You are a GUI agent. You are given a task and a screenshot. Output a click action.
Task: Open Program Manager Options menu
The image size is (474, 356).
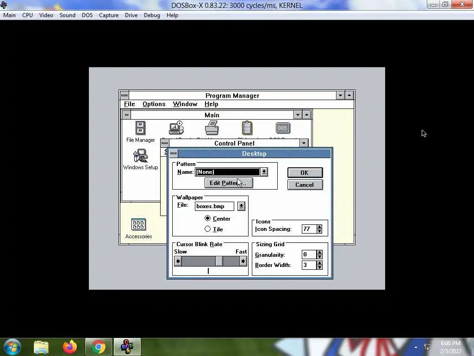(x=154, y=104)
